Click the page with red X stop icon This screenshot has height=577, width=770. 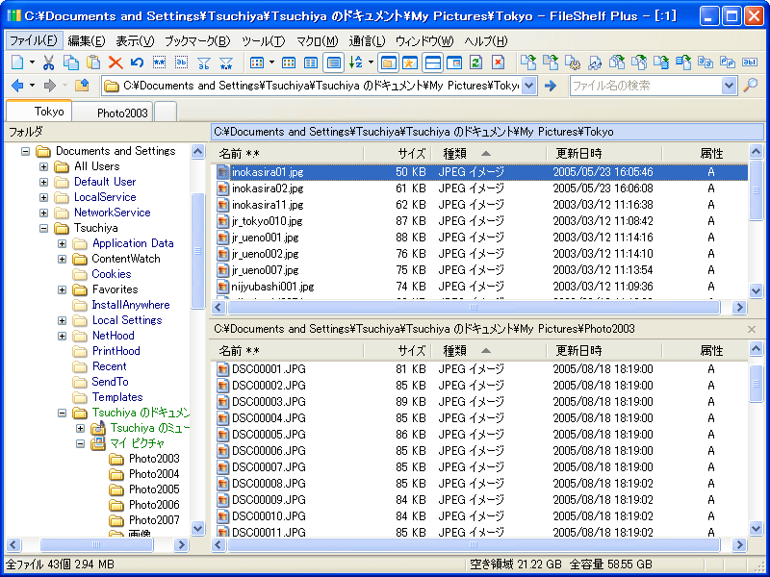pyautogui.click(x=498, y=63)
